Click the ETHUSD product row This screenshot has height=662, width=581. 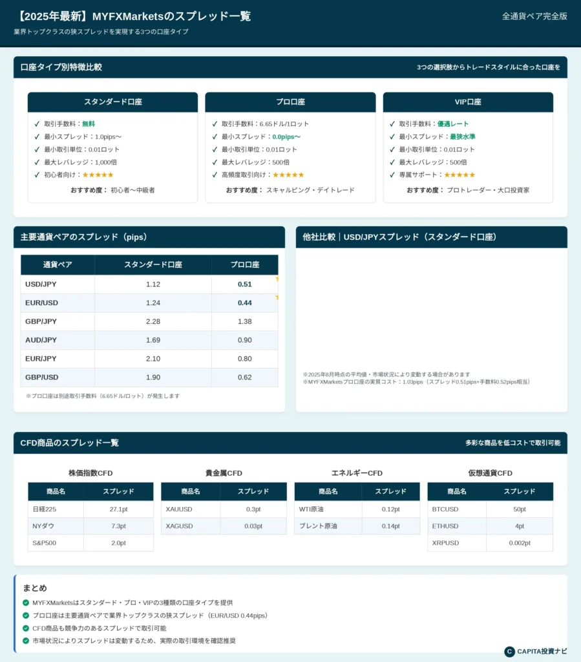[x=491, y=526]
